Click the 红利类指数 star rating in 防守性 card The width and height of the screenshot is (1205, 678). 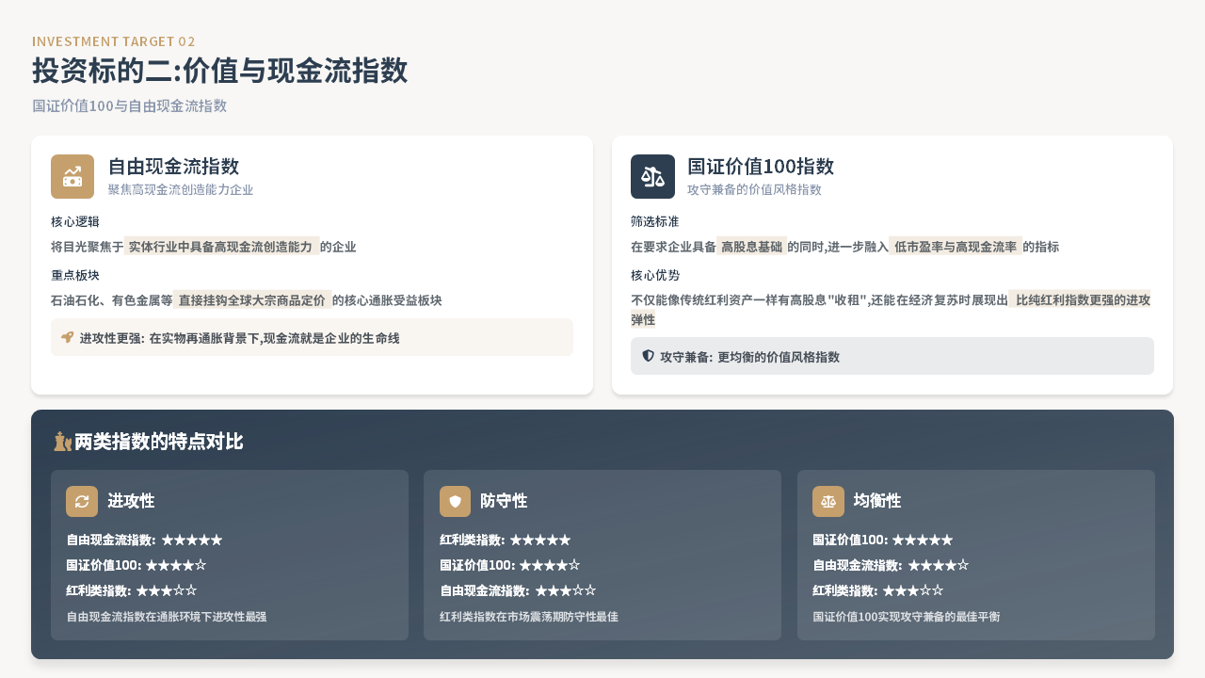(540, 541)
